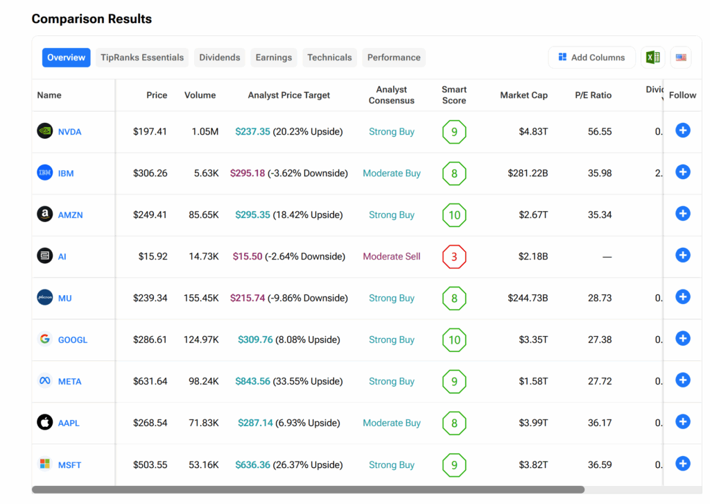Open the Technicals tab
The width and height of the screenshot is (710, 504).
pos(329,58)
